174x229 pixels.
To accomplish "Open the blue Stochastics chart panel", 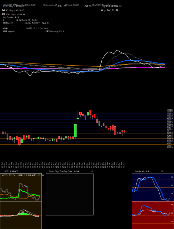I will click(153, 187).
